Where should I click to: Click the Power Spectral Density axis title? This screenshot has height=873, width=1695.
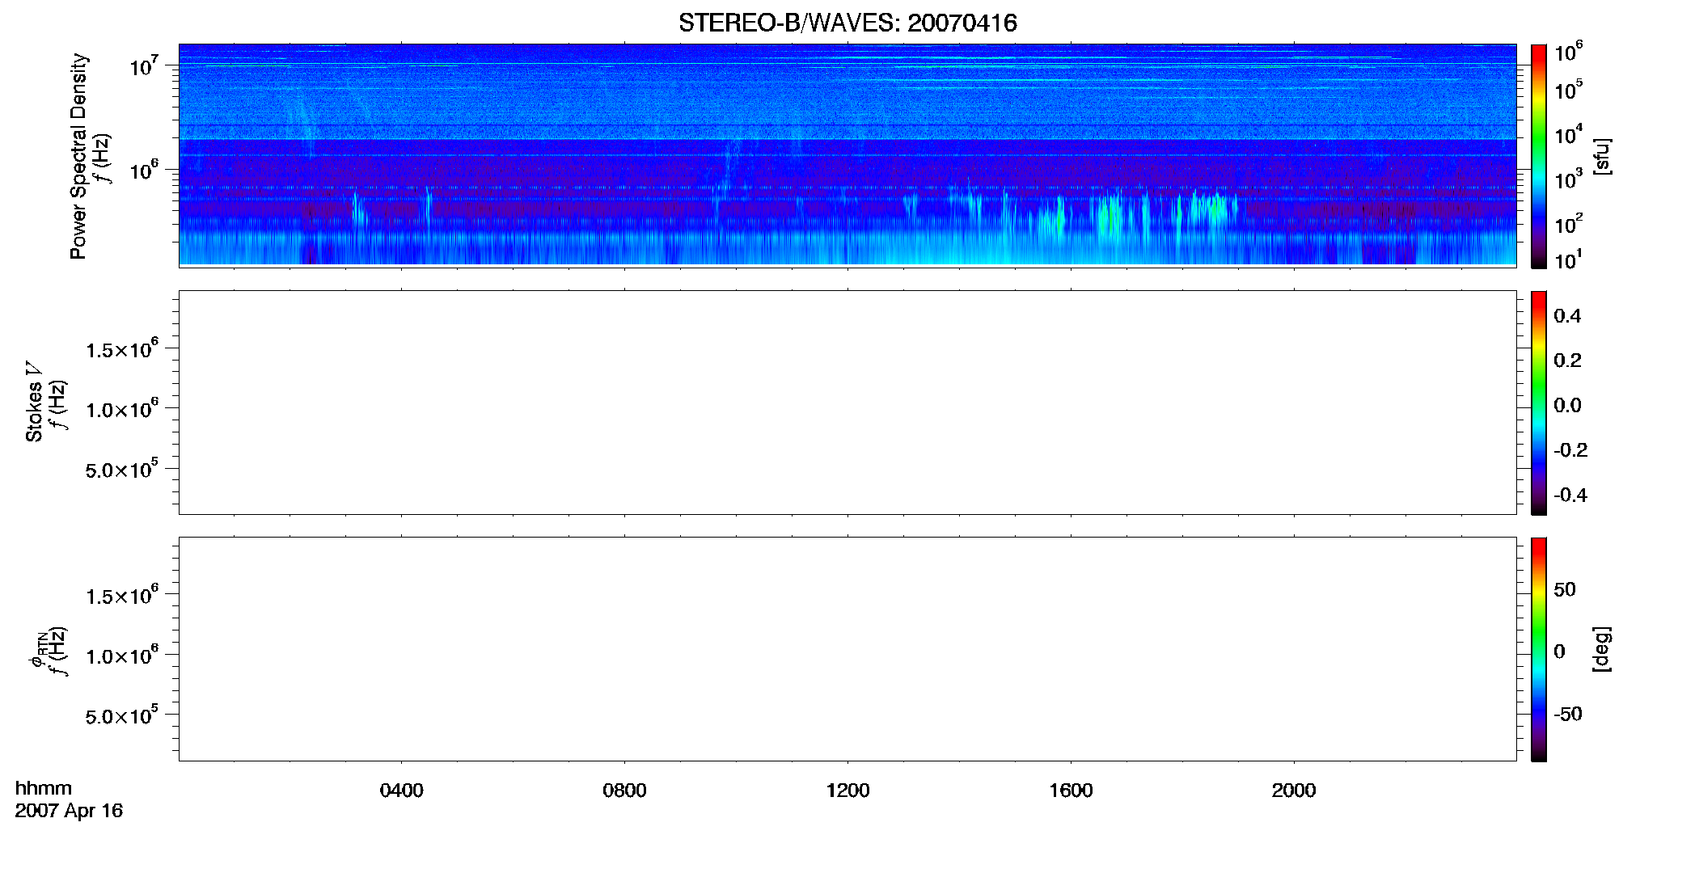point(78,156)
